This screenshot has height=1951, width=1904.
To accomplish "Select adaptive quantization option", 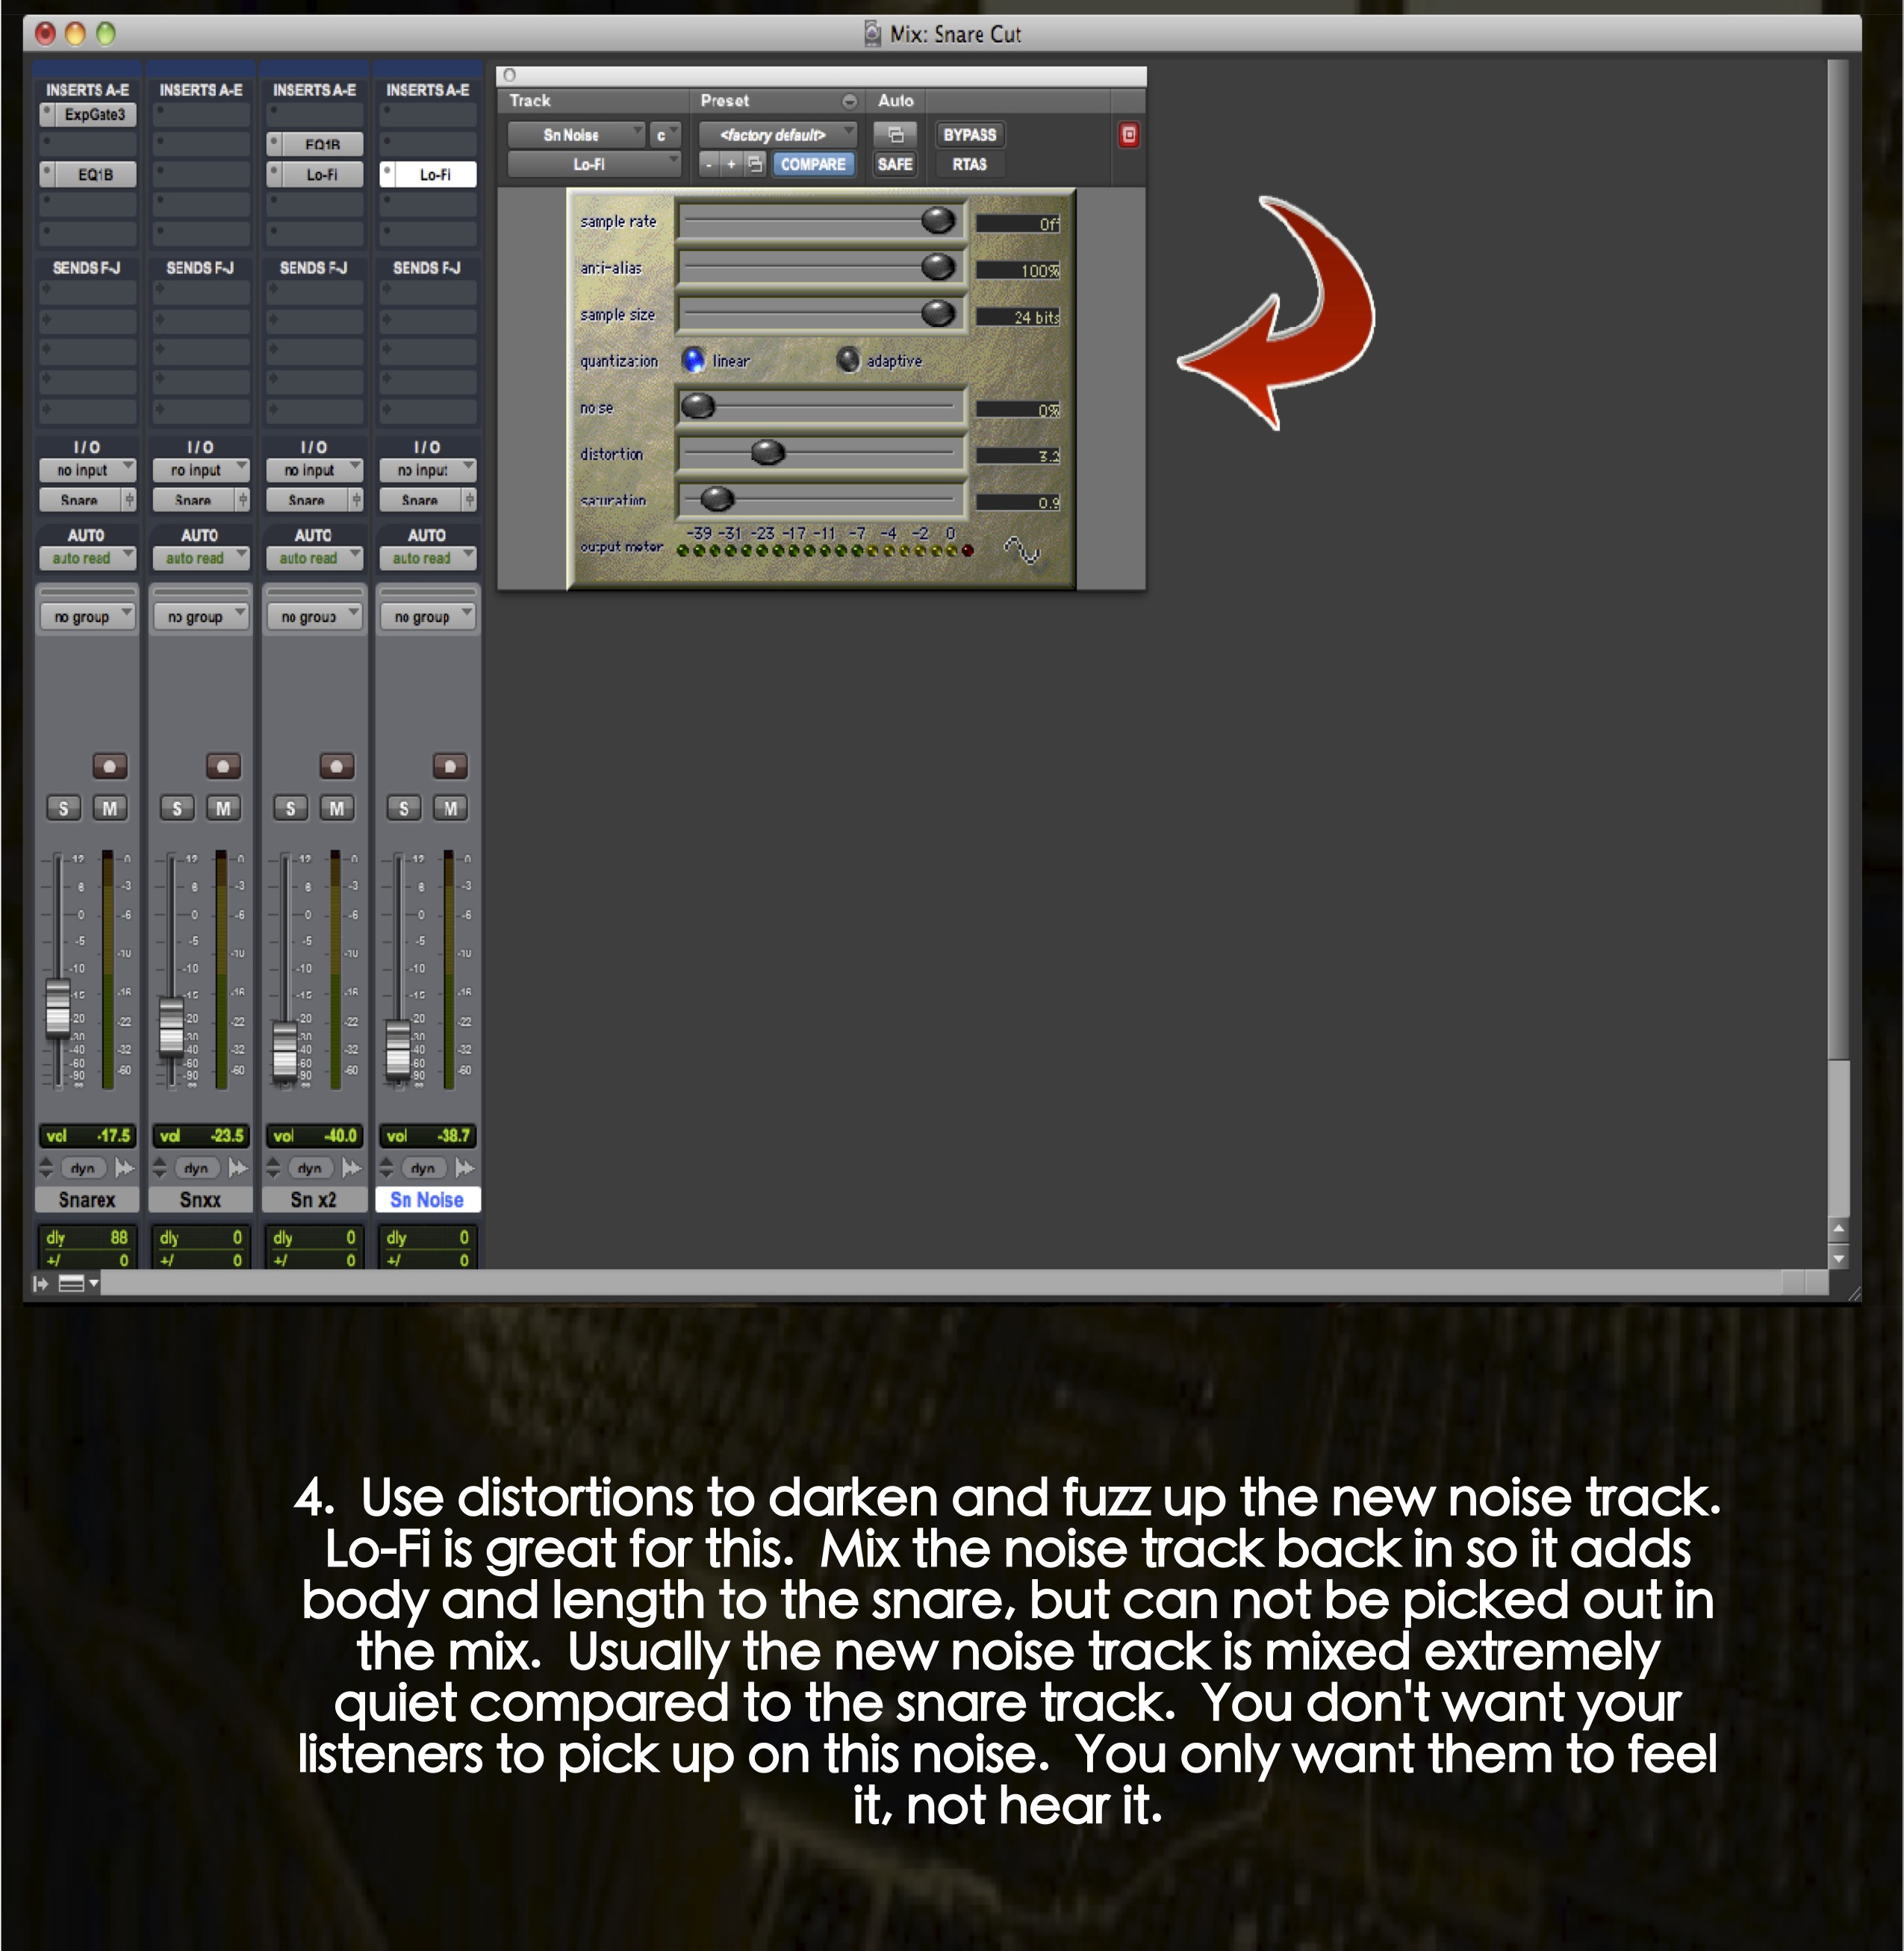I will [x=848, y=360].
